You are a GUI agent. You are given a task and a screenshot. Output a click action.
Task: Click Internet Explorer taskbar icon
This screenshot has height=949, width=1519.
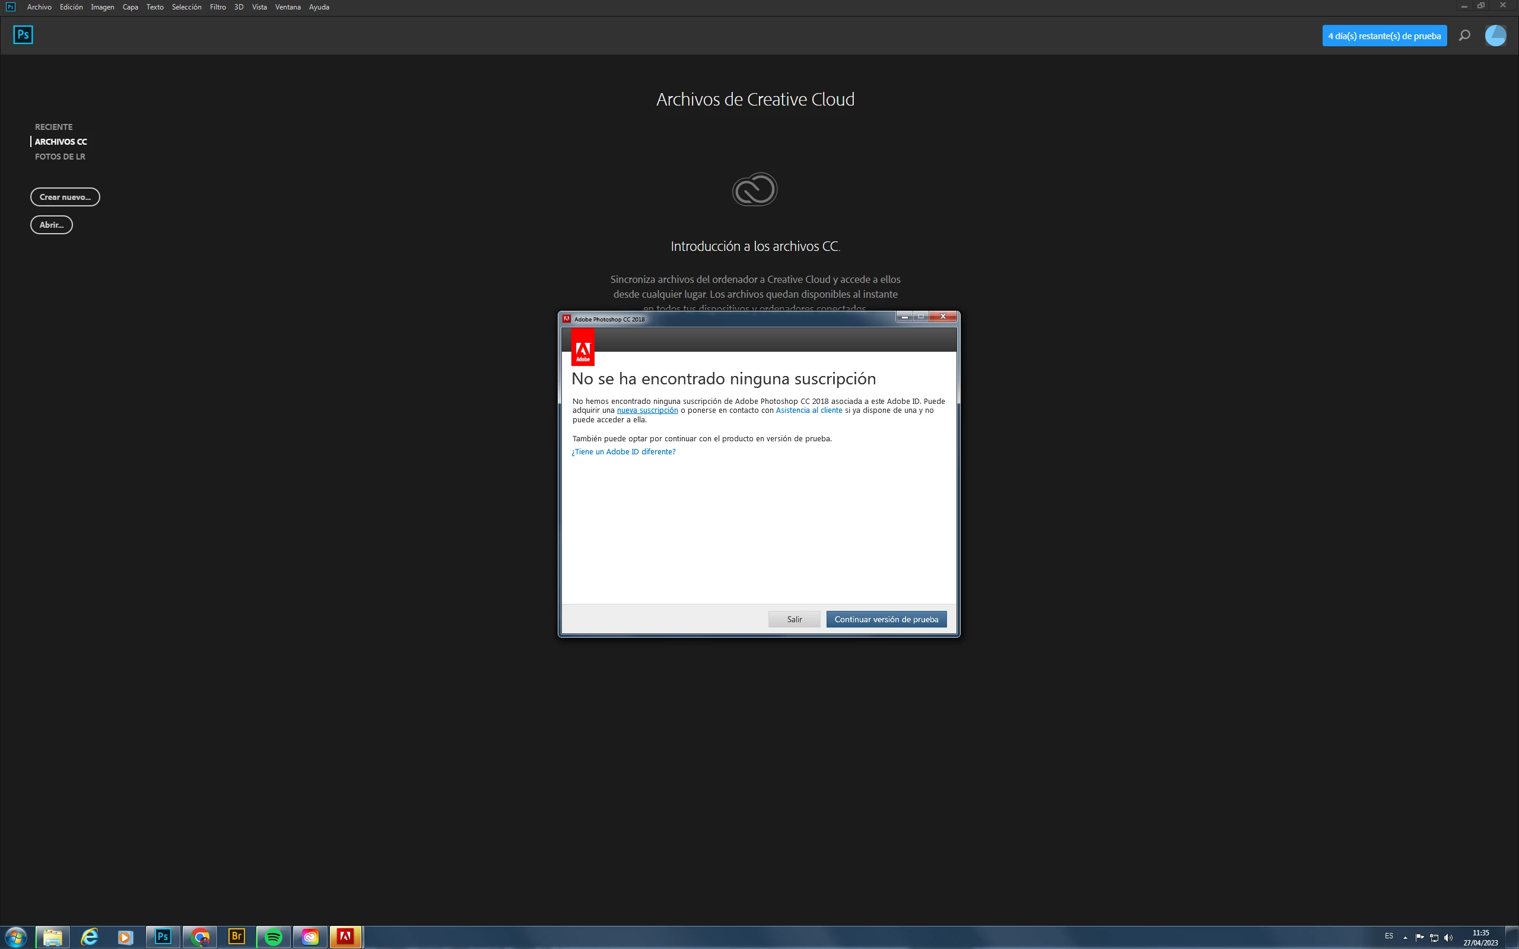click(x=90, y=937)
